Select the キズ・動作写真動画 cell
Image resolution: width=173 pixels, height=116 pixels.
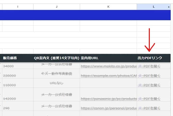tap(57, 73)
